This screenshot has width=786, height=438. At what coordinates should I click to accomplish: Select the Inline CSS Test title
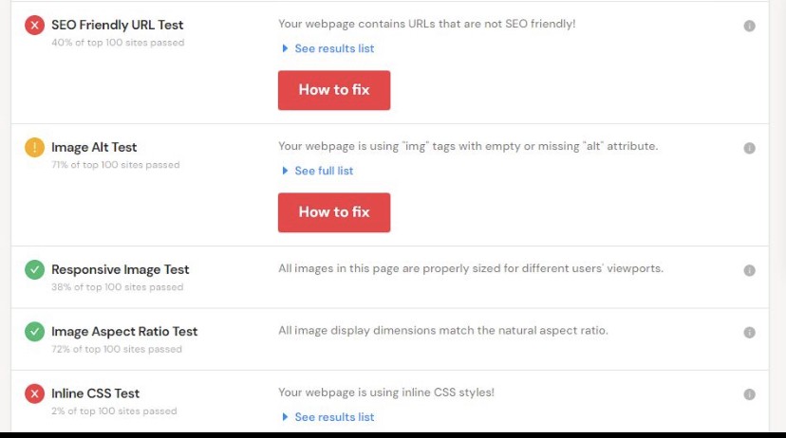pyautogui.click(x=95, y=393)
